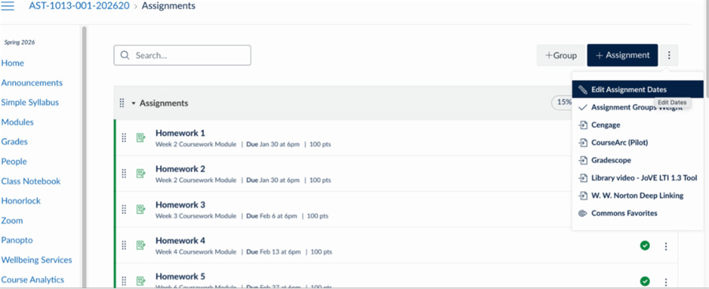Click the W. W. Norton import icon

[x=583, y=196]
